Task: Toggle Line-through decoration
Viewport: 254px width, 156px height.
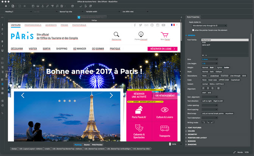Action: [235, 76]
